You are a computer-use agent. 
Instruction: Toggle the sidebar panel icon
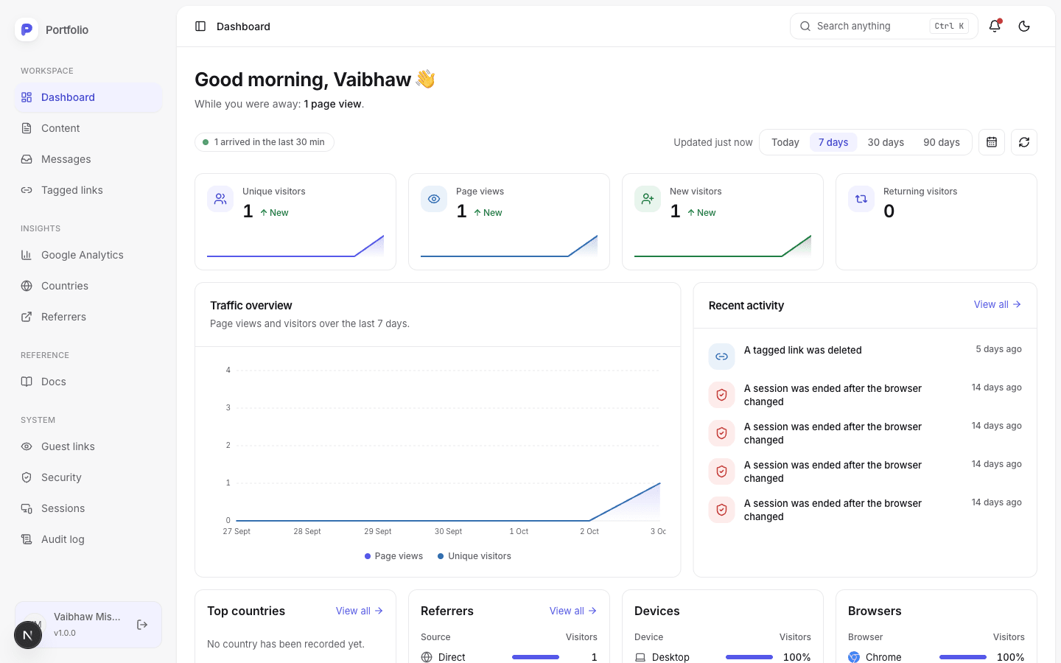click(x=200, y=27)
